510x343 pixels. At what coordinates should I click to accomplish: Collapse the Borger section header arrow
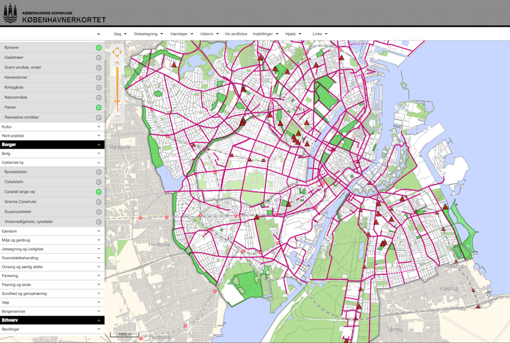(x=99, y=145)
